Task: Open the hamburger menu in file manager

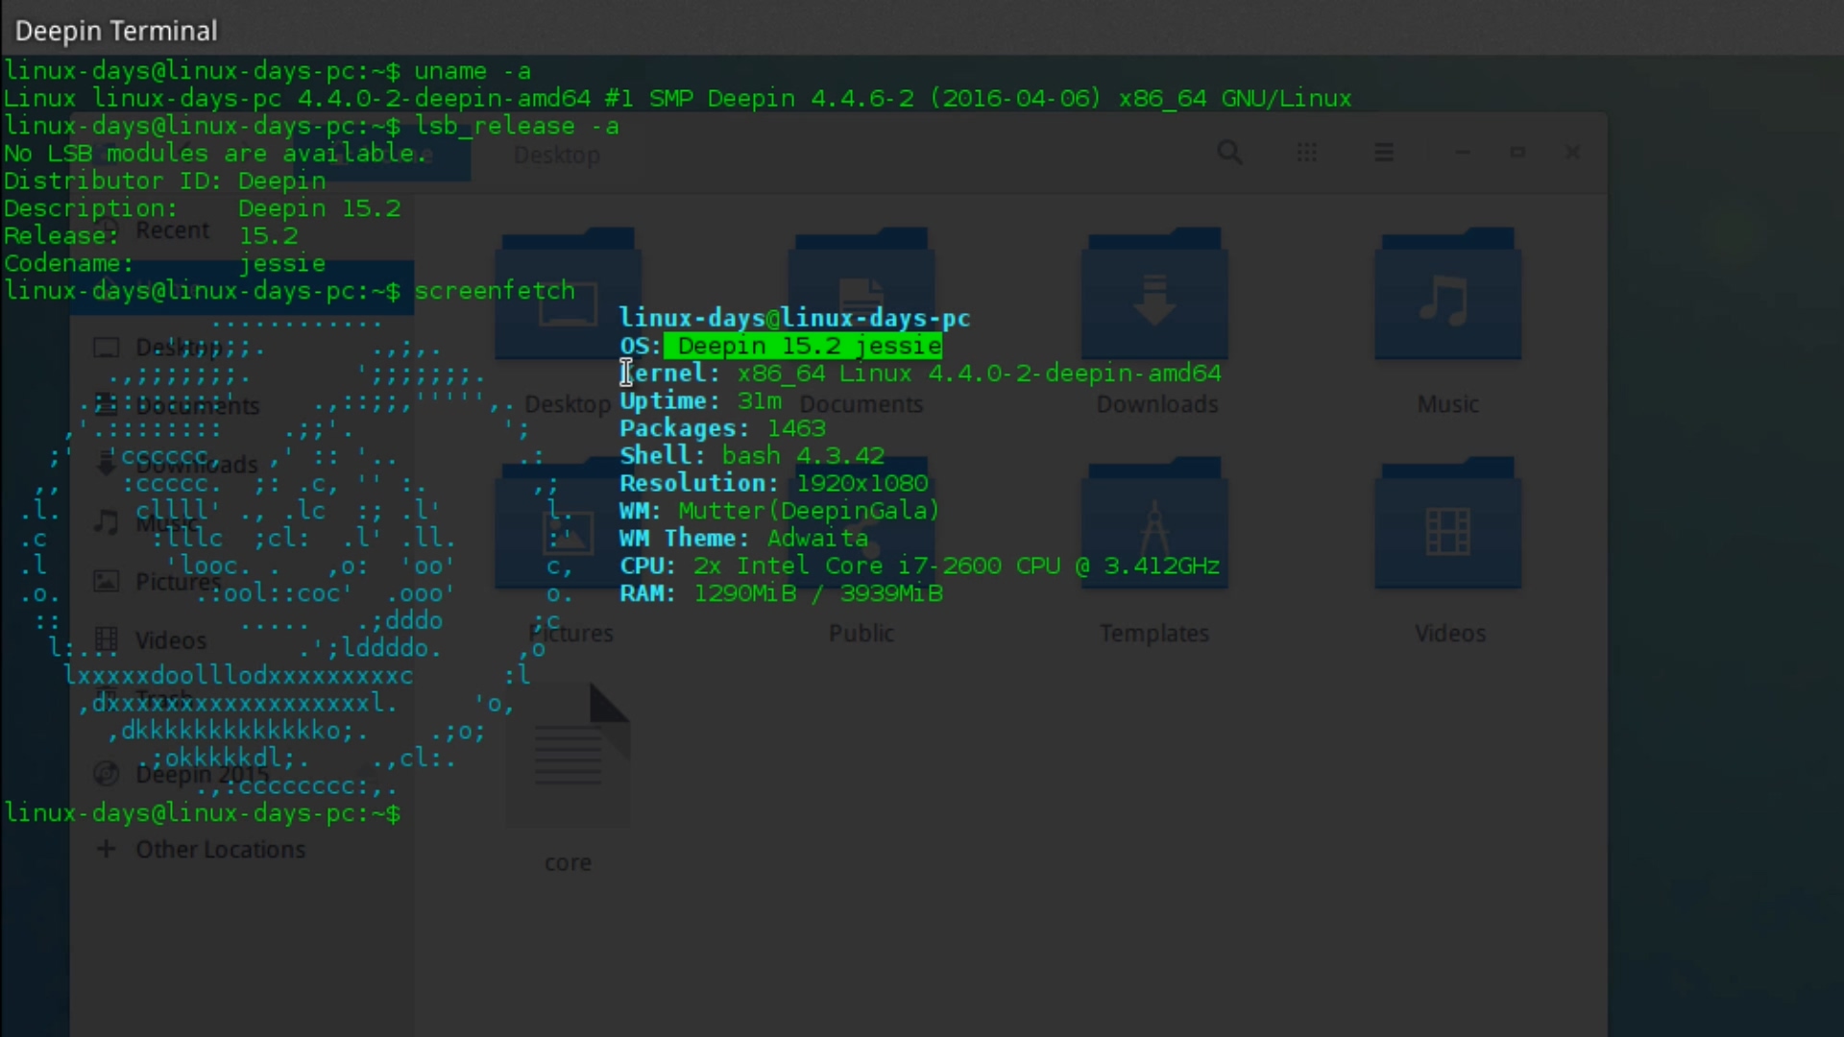Action: point(1384,153)
